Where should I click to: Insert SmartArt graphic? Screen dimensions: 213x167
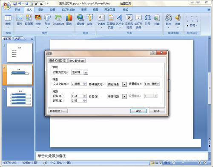click(x=58, y=20)
